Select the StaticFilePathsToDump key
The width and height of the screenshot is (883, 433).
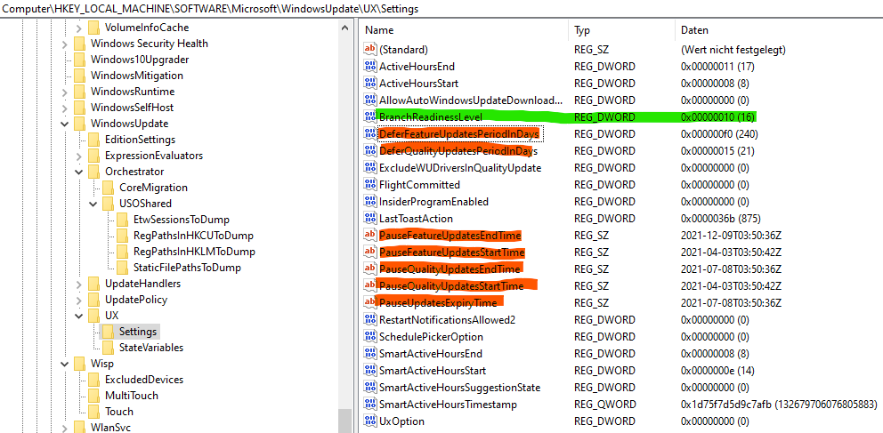coord(187,268)
